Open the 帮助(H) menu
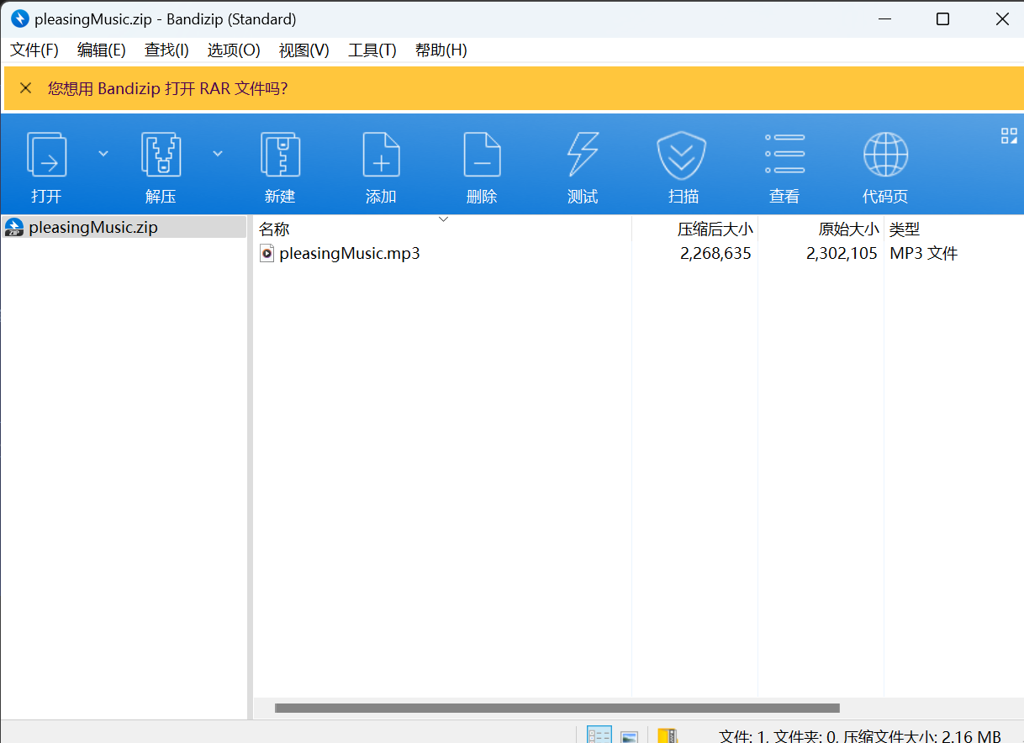1024x743 pixels. 441,50
